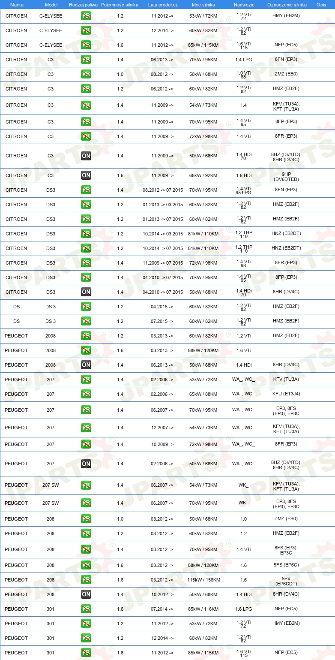Click petrol icon in Citroen C3 8FR (EP3) row

point(86,136)
